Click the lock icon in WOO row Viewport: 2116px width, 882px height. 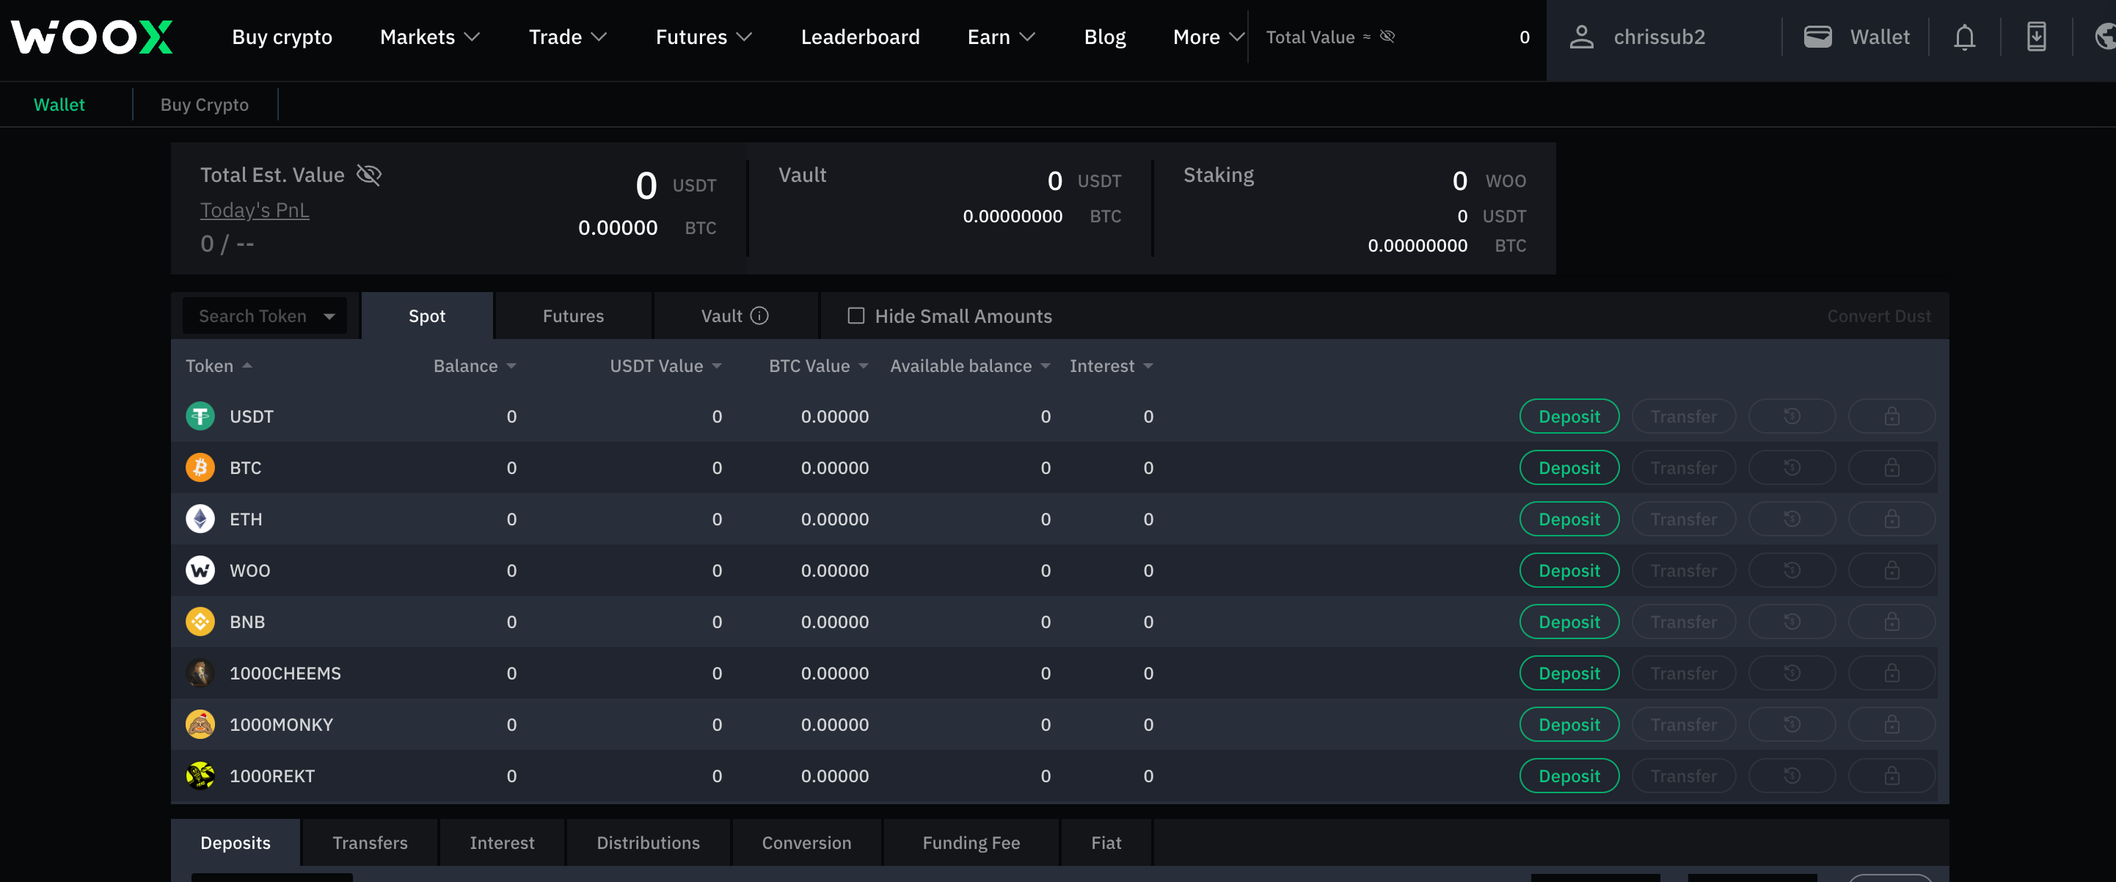pos(1891,571)
